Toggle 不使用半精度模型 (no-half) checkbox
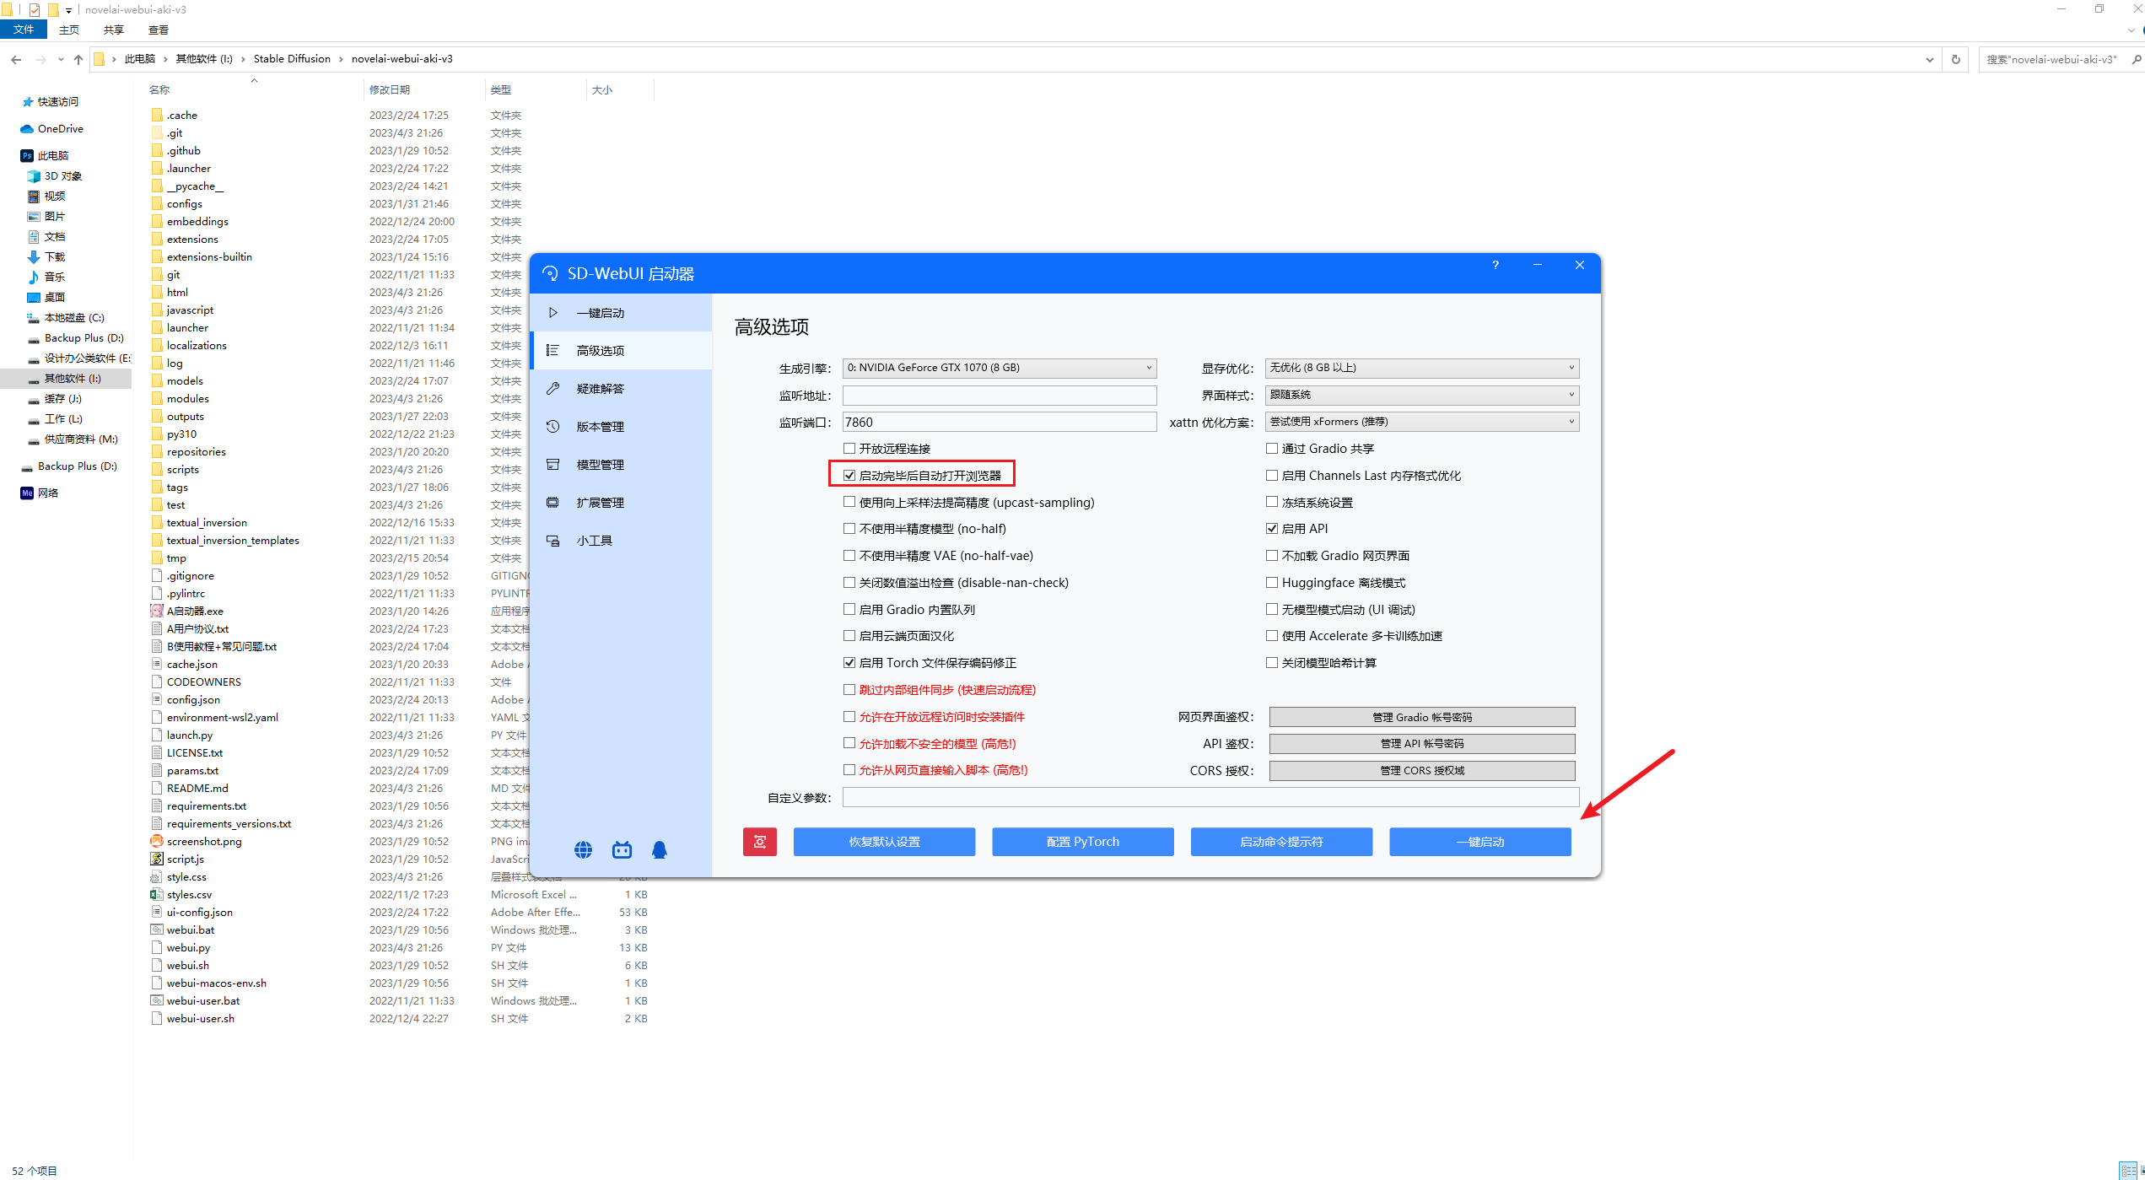 tap(849, 529)
